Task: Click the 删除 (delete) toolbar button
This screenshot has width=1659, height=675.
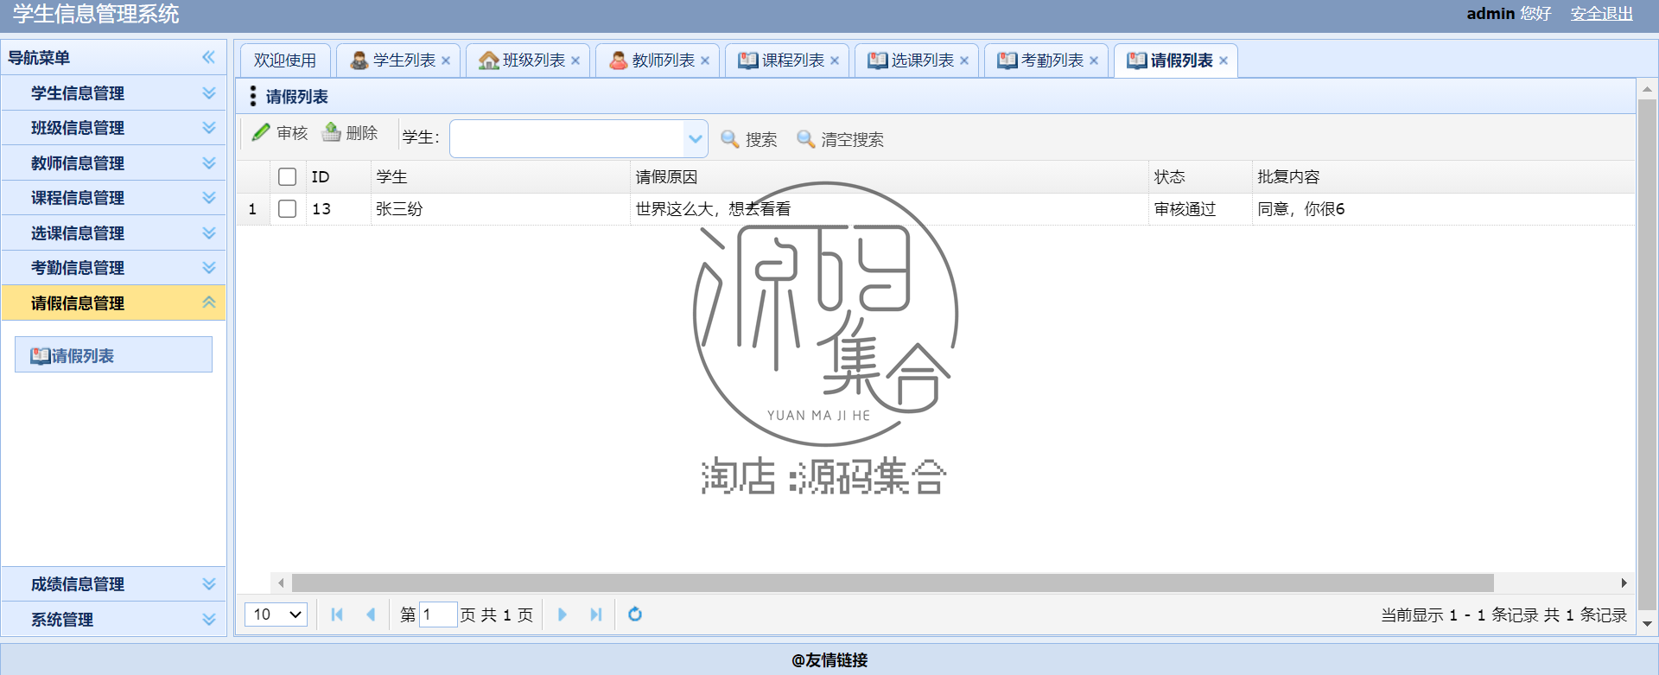Action: click(350, 133)
